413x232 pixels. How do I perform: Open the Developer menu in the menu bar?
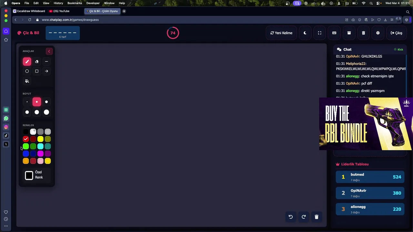[x=93, y=3]
